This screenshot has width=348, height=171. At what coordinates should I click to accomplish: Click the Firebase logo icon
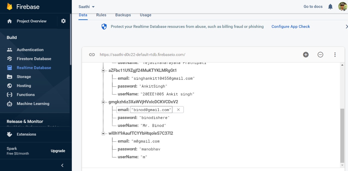(x=10, y=7)
